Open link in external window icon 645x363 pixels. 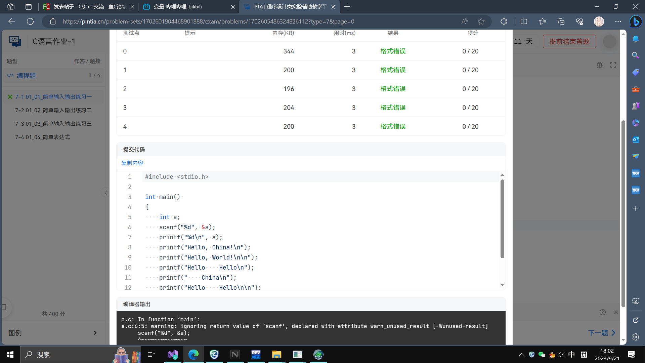click(636, 320)
